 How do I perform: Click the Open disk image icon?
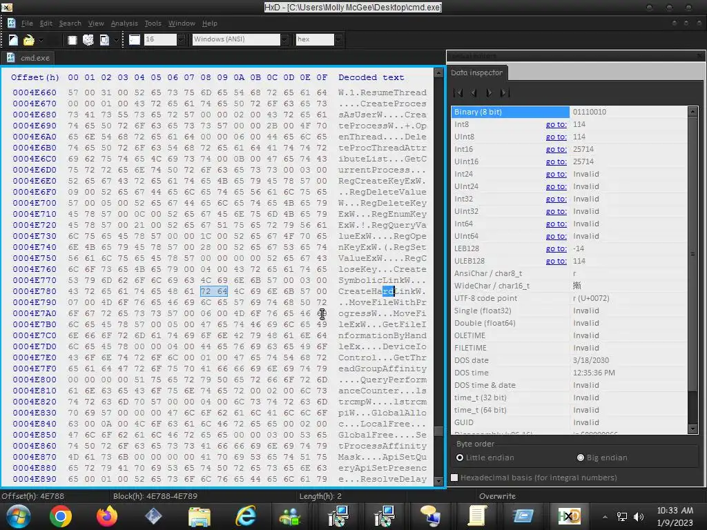coord(105,40)
